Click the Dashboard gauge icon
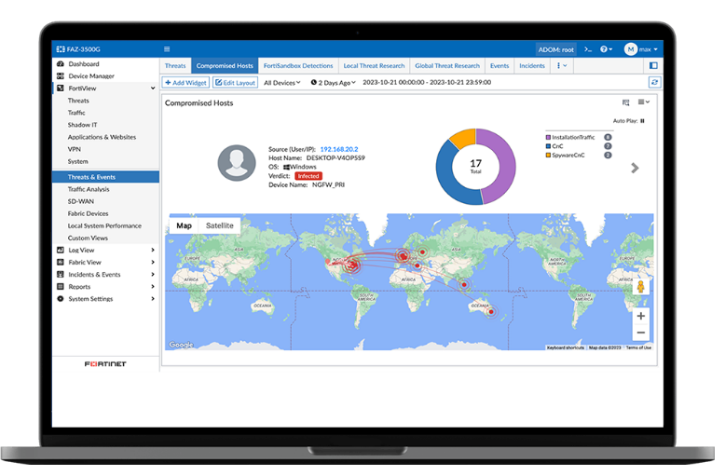Screen dimensions: 725x476 click(61, 63)
